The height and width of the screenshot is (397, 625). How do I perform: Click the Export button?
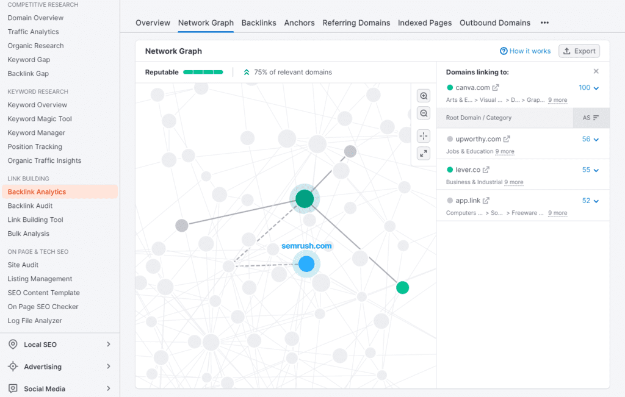579,51
